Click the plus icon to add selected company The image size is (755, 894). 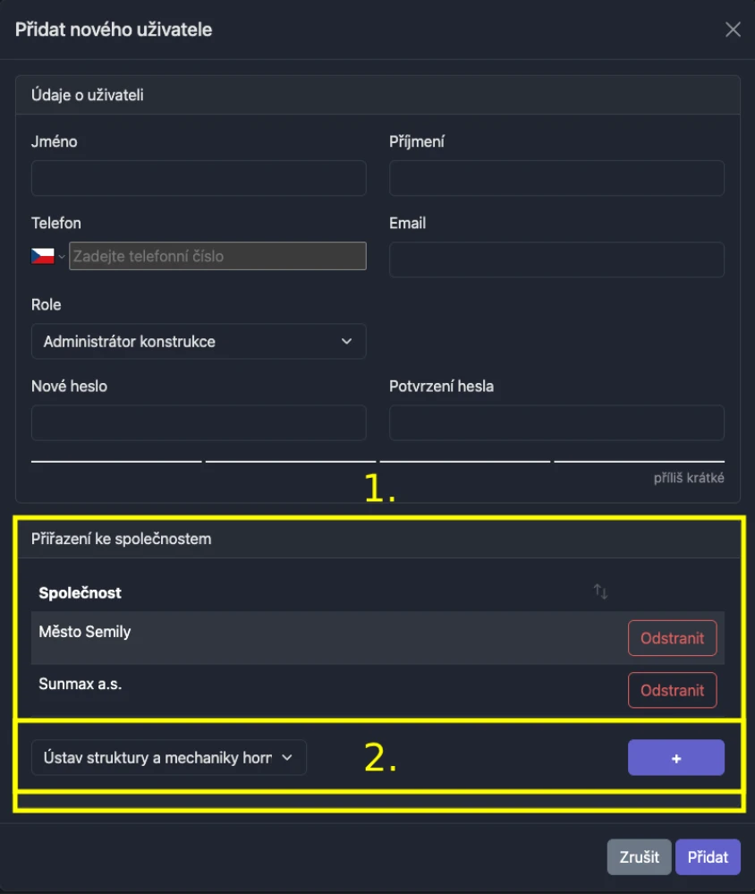(x=675, y=757)
